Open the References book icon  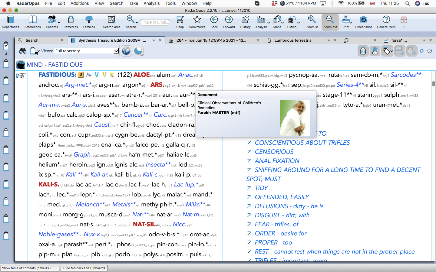(32, 22)
